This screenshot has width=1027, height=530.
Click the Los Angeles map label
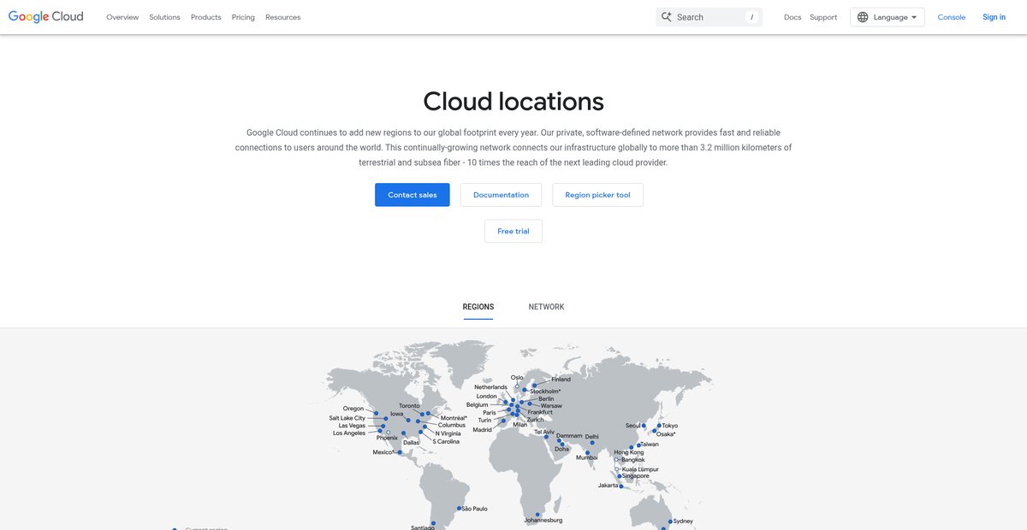point(349,433)
